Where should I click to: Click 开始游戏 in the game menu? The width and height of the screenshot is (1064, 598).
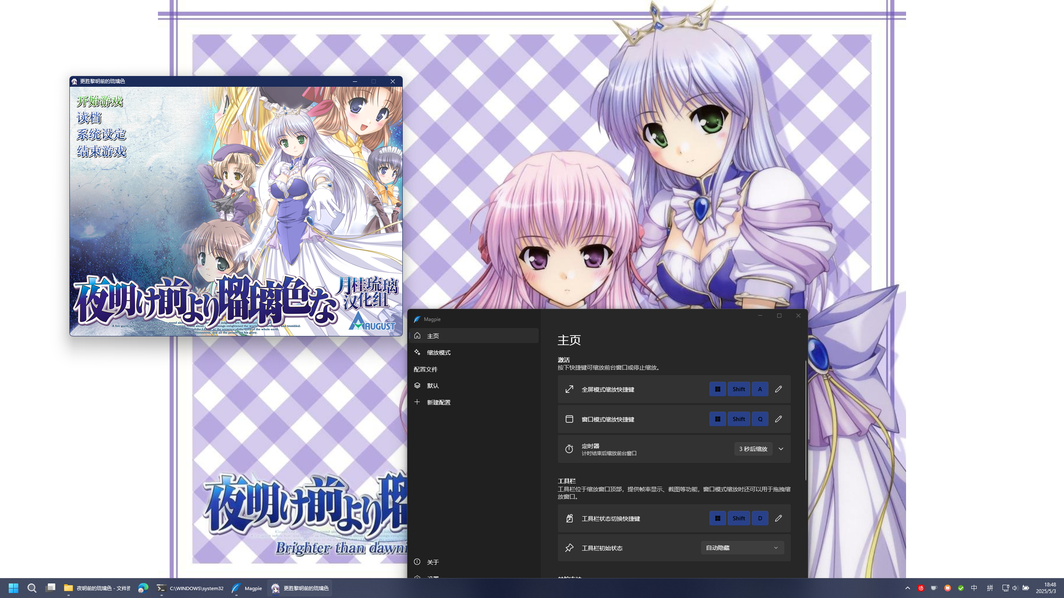[100, 101]
